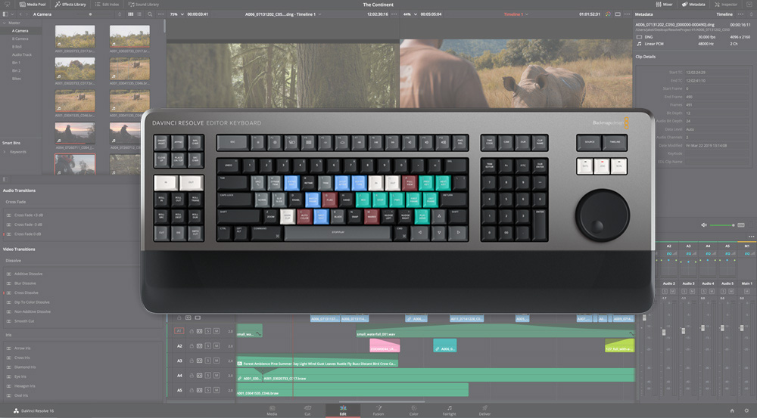Solo audio track A5

click(x=208, y=389)
